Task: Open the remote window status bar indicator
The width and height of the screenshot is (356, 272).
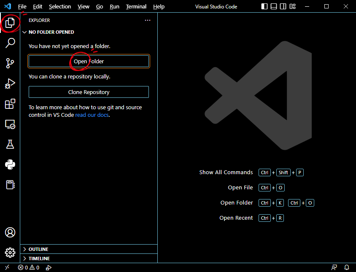Action: [7, 267]
